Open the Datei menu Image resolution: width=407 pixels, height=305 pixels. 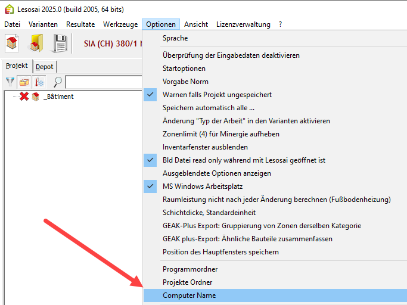[x=12, y=24]
